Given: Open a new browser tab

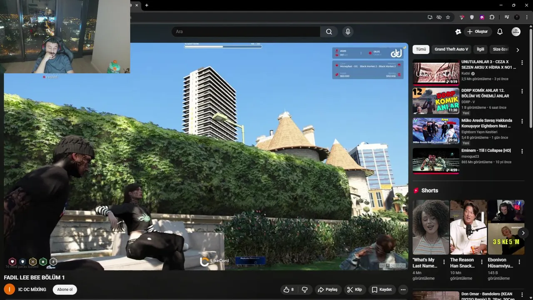Looking at the screenshot, I should (147, 5).
